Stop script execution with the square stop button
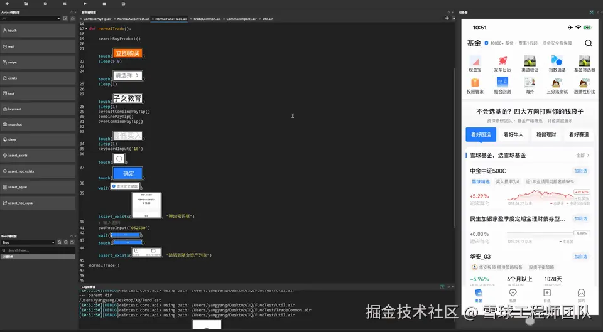The height and width of the screenshot is (332, 603). tap(104, 4)
